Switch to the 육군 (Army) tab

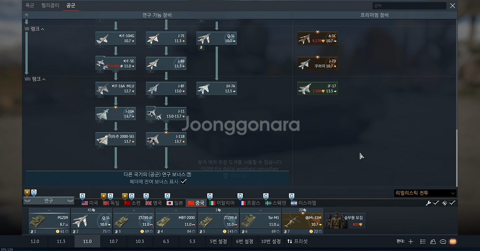30,5
